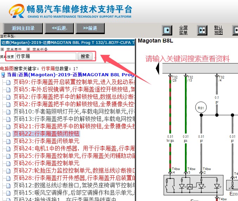This screenshot has height=201, width=238.
Task: Open 页码13:行李厢盖把手中的解锁按钮 entry
Action: (x=74, y=119)
